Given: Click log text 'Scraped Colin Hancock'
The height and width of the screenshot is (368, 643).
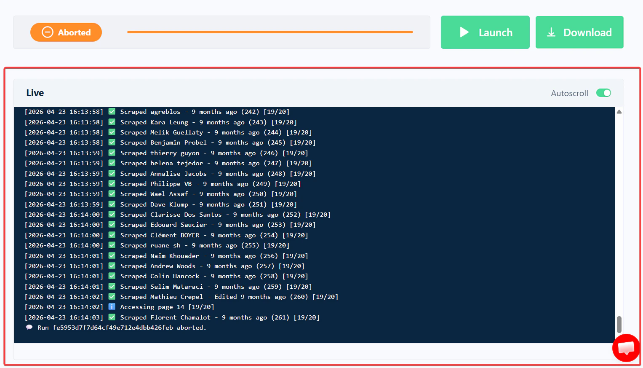Looking at the screenshot, I should 160,276.
